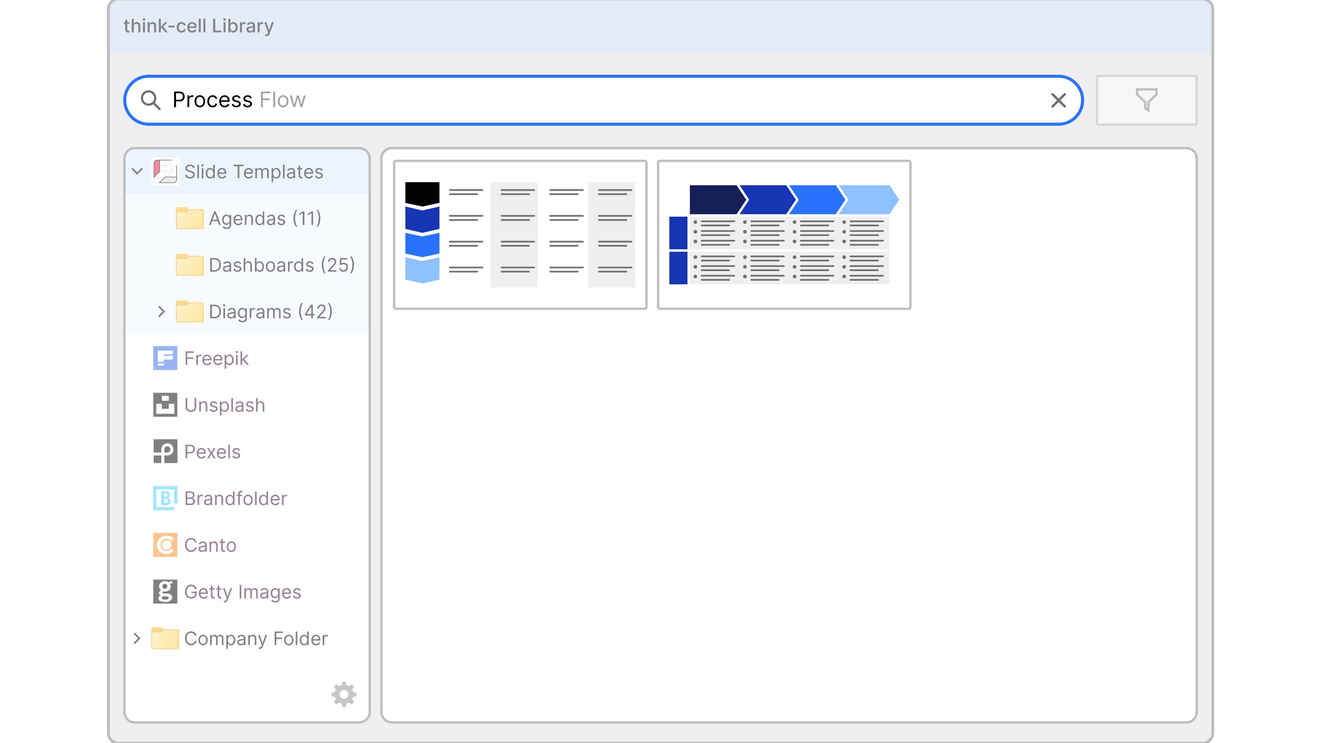Click the Getty Images source icon
Screen dimensions: 1322x743
coord(165,591)
